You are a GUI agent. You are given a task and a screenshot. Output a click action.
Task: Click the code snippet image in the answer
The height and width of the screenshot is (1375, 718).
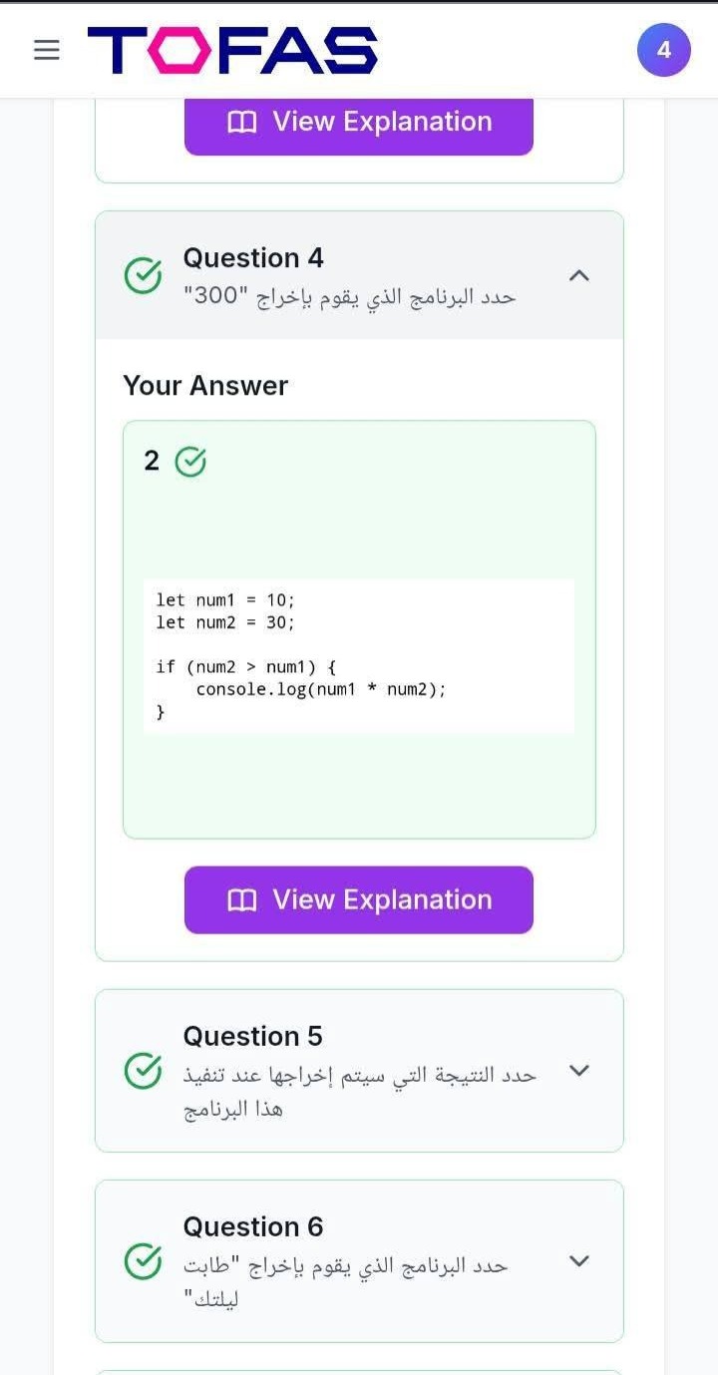point(359,656)
